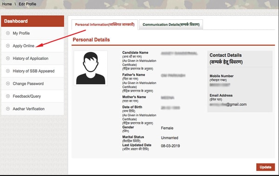Click the Mother's Name label

coord(134,97)
